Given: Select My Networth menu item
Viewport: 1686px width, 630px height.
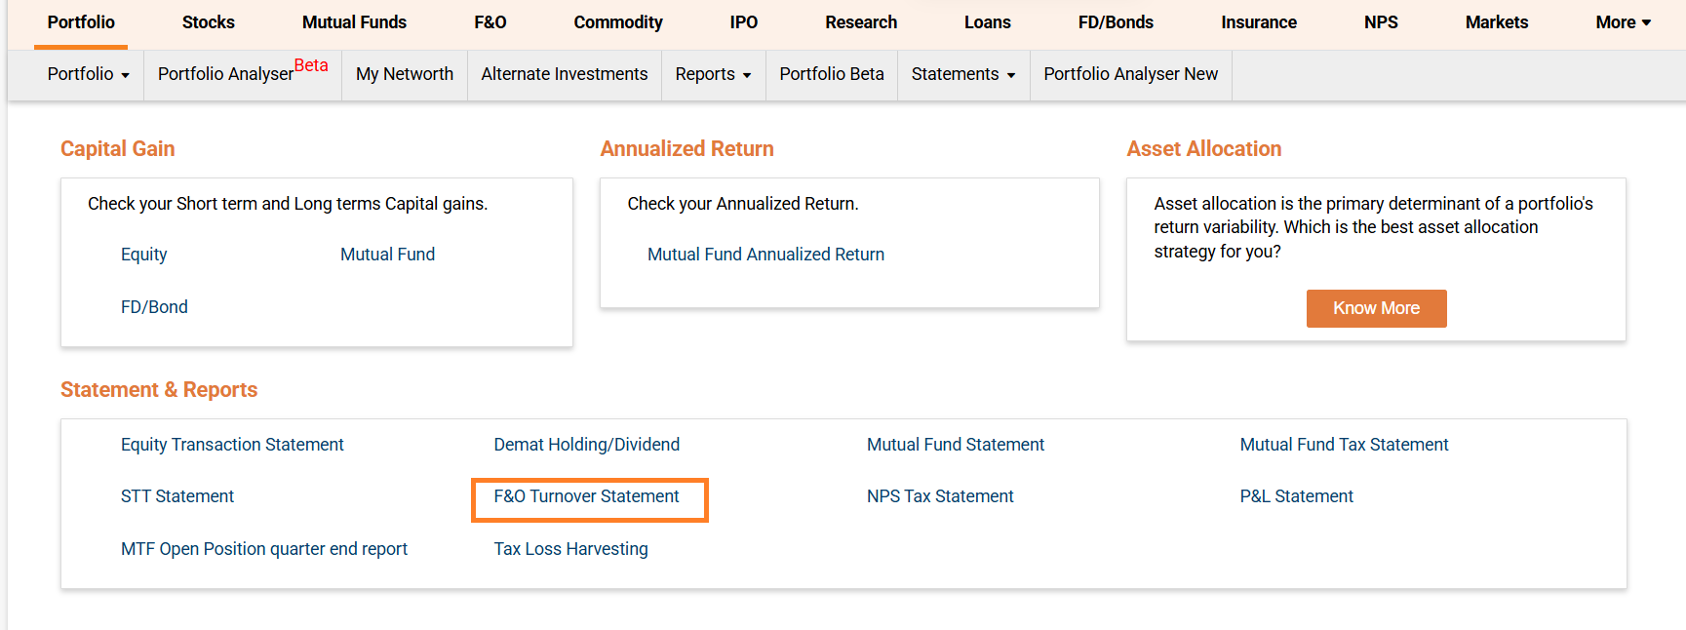Looking at the screenshot, I should pyautogui.click(x=404, y=74).
